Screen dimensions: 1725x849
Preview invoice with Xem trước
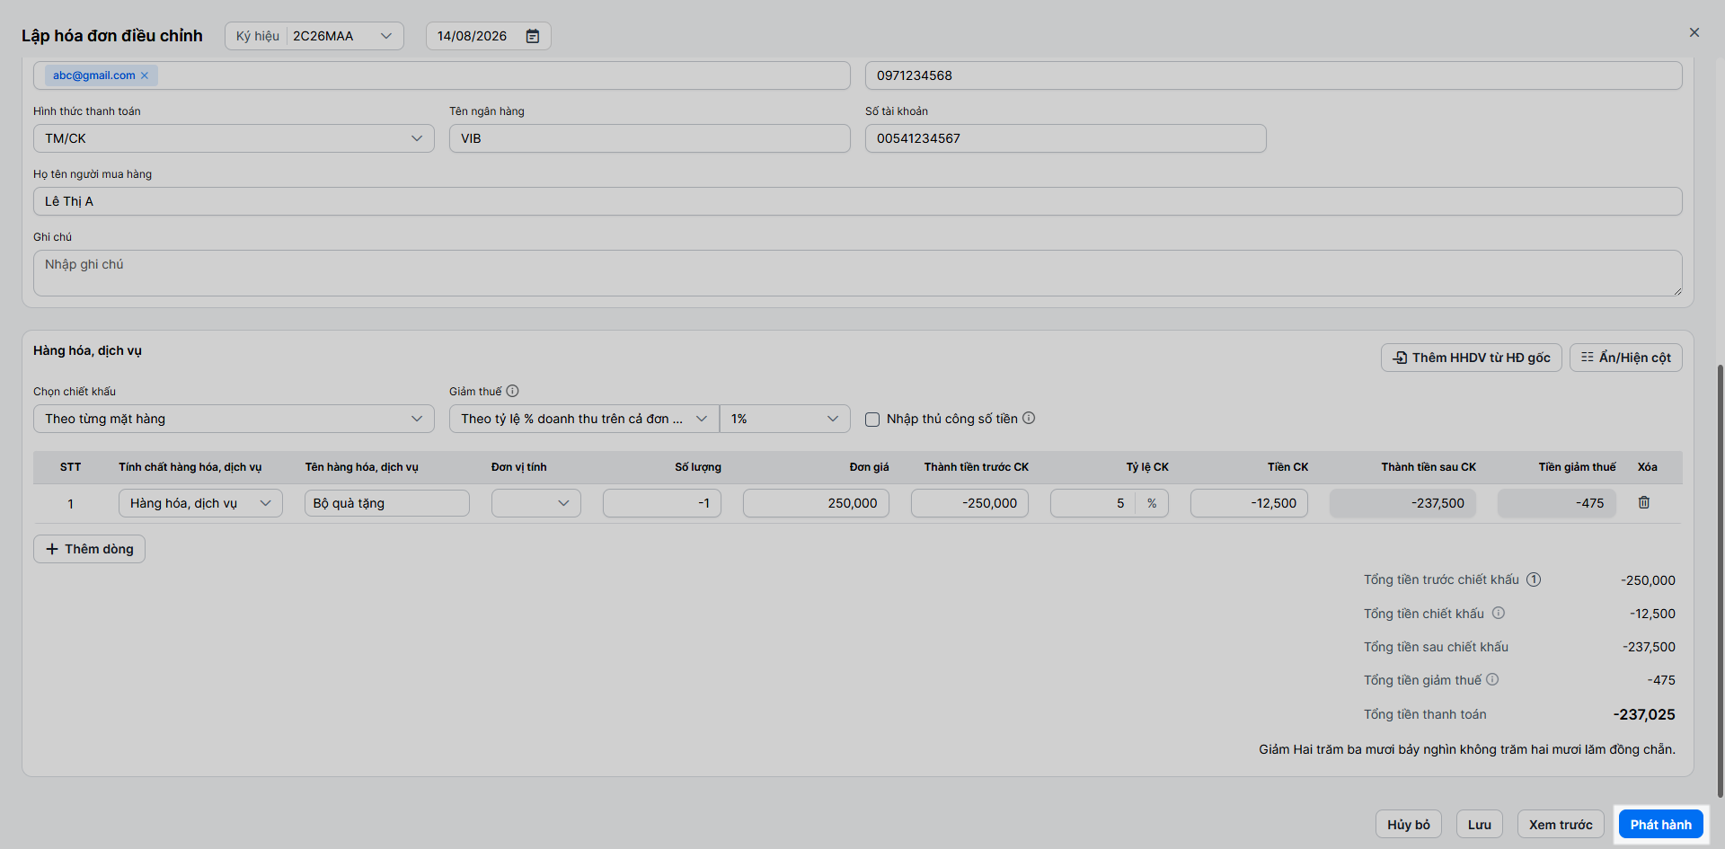point(1561,825)
